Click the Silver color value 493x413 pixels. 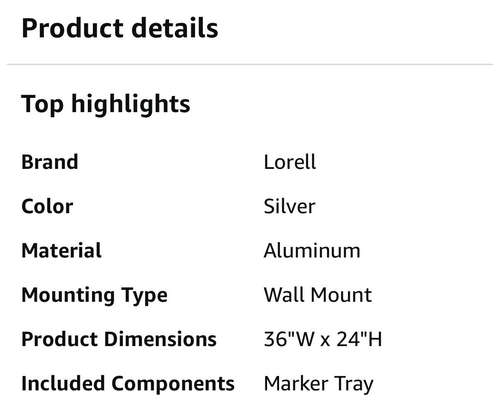(289, 206)
